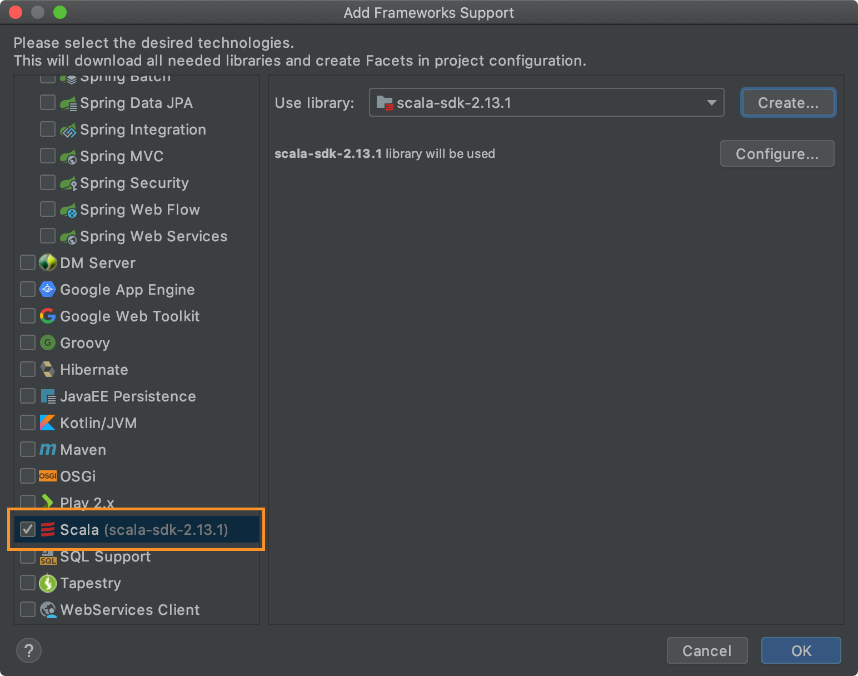This screenshot has height=676, width=858.
Task: Select the Google App Engine label
Action: (x=127, y=290)
